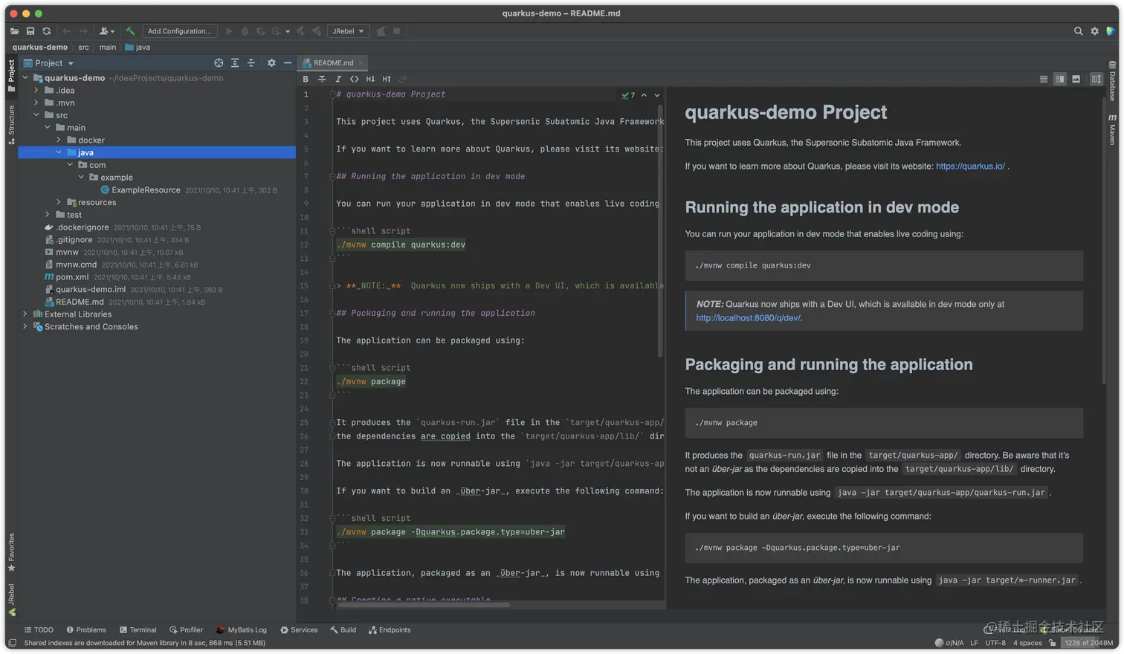Increase header level in markdown toolbar
This screenshot has width=1124, height=654.
(x=387, y=79)
